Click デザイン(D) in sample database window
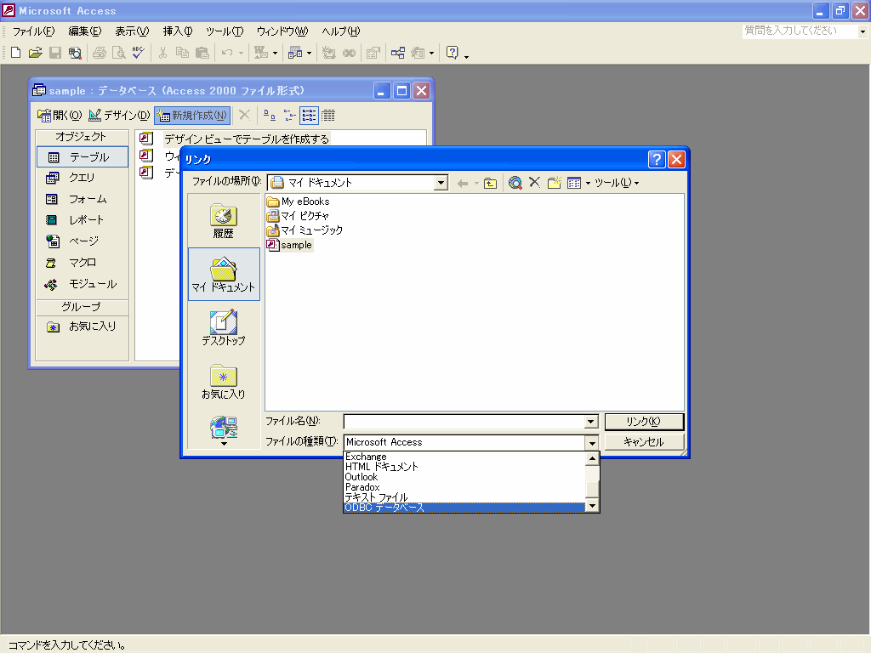Screen dimensions: 871x653 tap(119, 115)
